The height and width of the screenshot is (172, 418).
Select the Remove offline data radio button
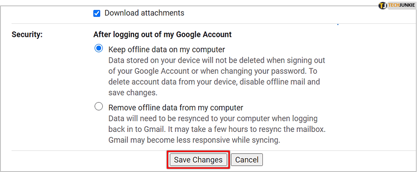[x=99, y=107]
